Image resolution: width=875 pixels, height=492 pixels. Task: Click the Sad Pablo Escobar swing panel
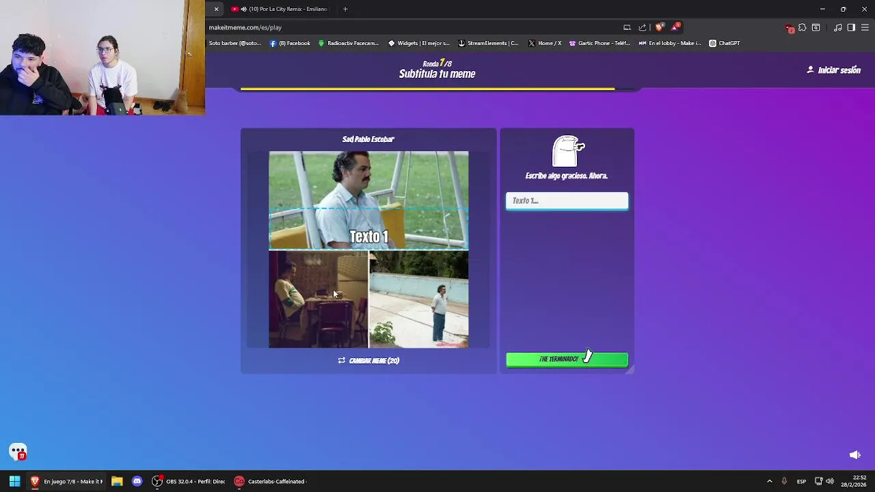(x=368, y=200)
